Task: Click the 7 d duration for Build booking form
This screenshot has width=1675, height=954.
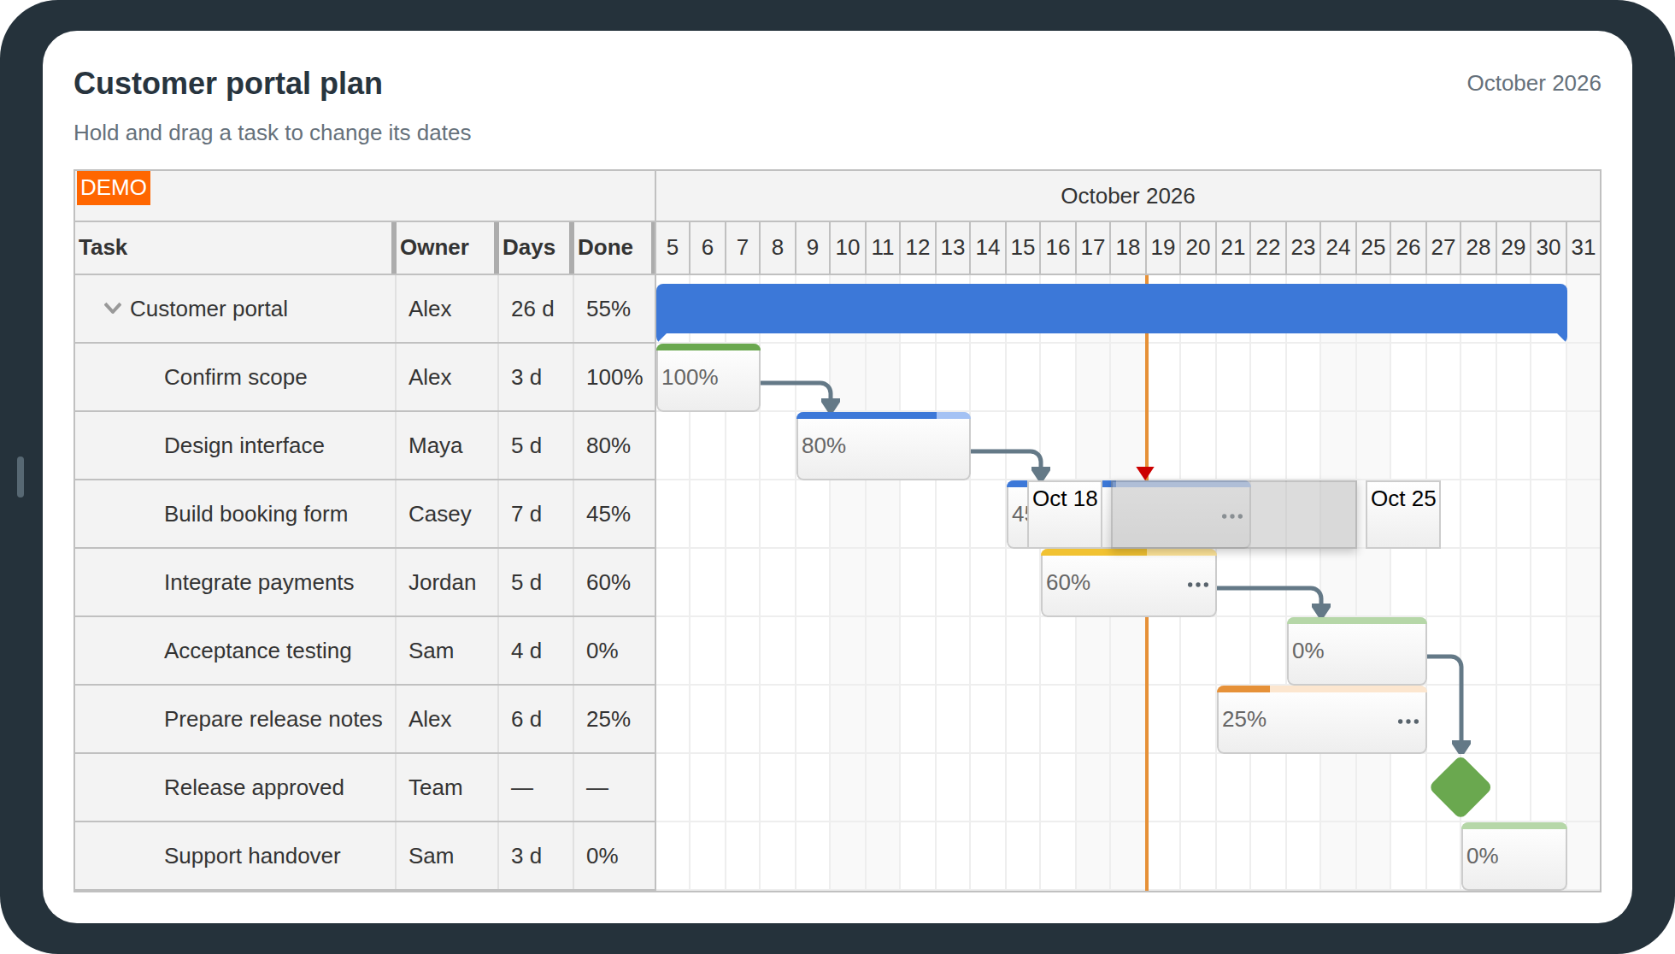Action: coord(535,514)
